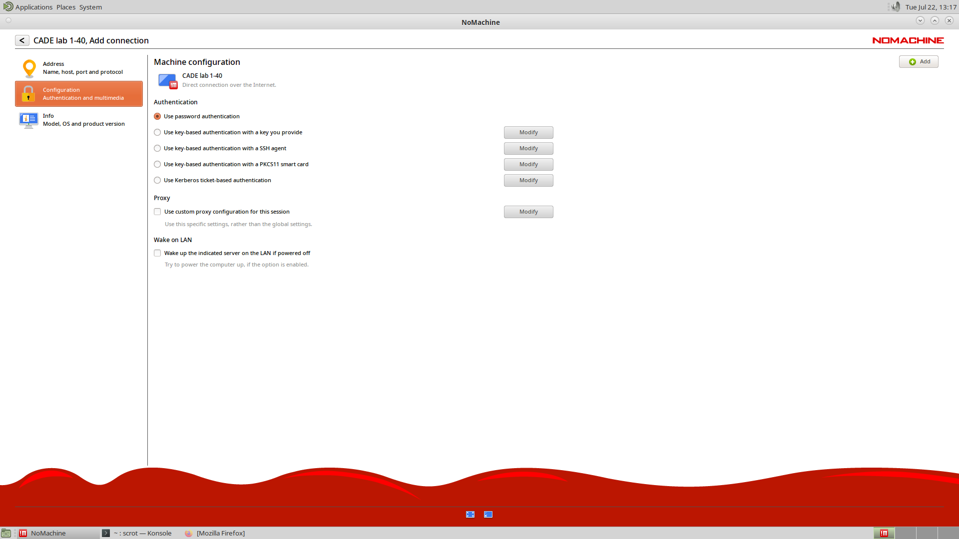Click the NoMachine logo in the header
Image resolution: width=959 pixels, height=539 pixels.
point(908,40)
